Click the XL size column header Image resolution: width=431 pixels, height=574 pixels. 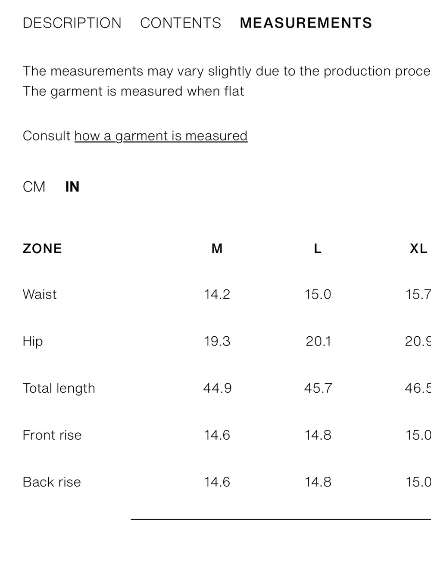(x=419, y=248)
